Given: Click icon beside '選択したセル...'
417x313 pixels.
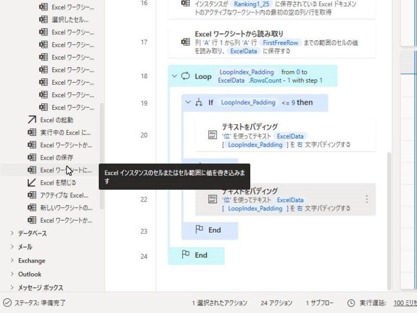Looking at the screenshot, I should pyautogui.click(x=43, y=20).
